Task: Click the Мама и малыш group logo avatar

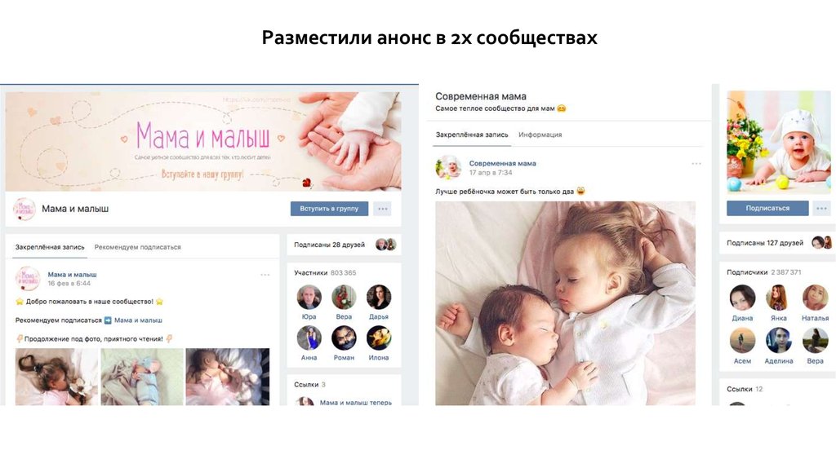Action: [x=24, y=210]
